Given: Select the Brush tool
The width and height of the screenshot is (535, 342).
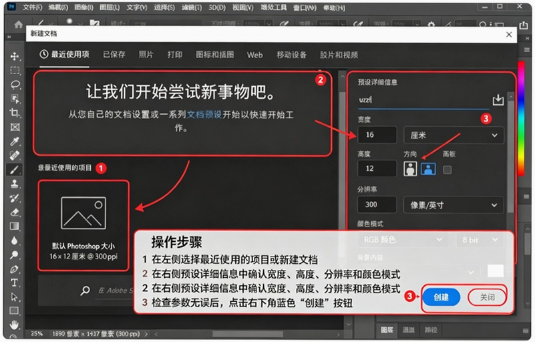Looking at the screenshot, I should coord(14,170).
